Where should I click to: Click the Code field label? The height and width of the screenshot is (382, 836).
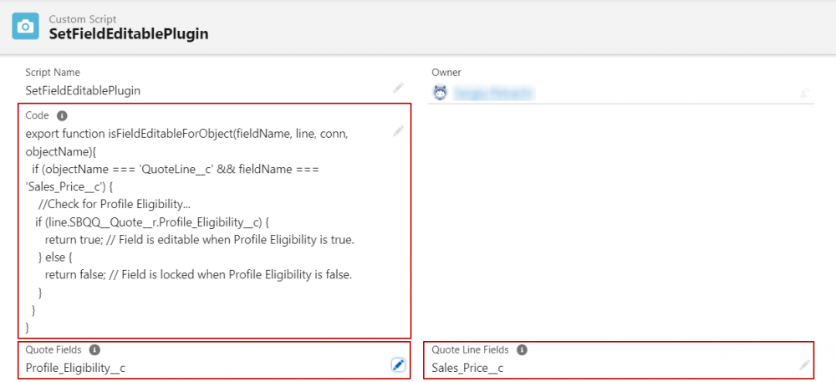pos(37,115)
